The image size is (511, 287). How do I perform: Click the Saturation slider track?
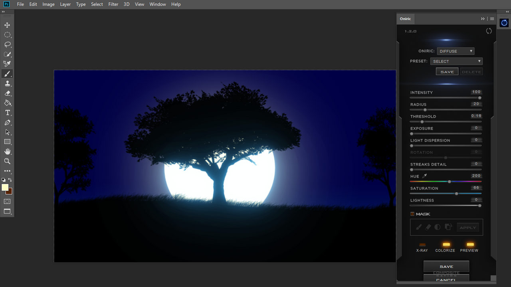click(x=446, y=193)
